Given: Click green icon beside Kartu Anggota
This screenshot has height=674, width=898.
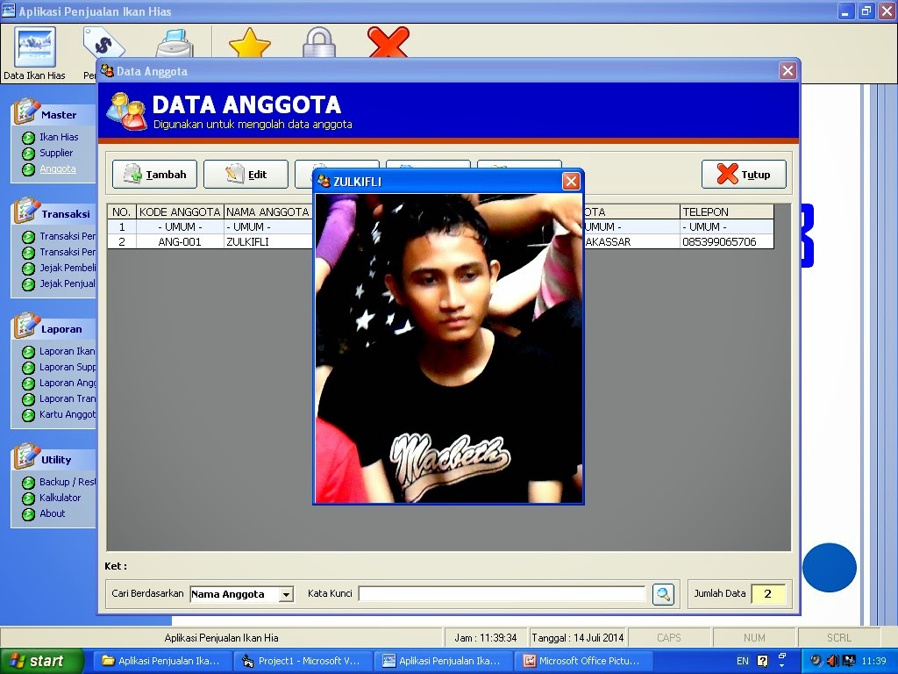Looking at the screenshot, I should (28, 415).
